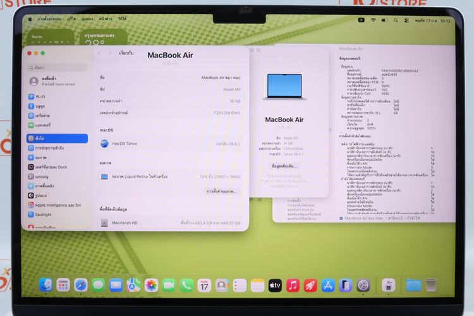Open Reminders from the Dock

pyautogui.click(x=240, y=285)
